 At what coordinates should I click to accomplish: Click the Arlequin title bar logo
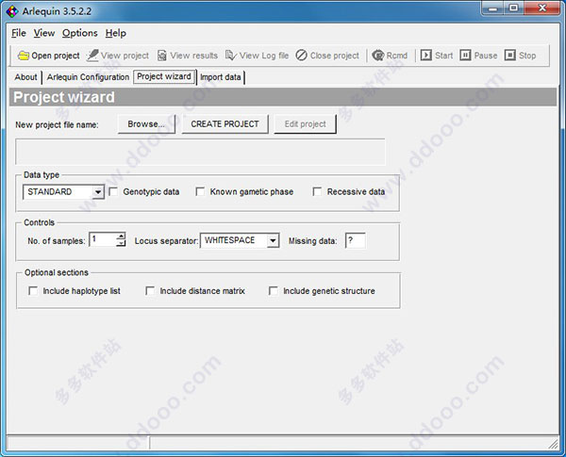[12, 11]
